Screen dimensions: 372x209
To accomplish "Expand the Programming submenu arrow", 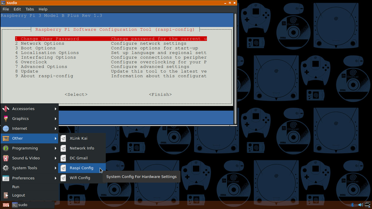I will pos(56,148).
